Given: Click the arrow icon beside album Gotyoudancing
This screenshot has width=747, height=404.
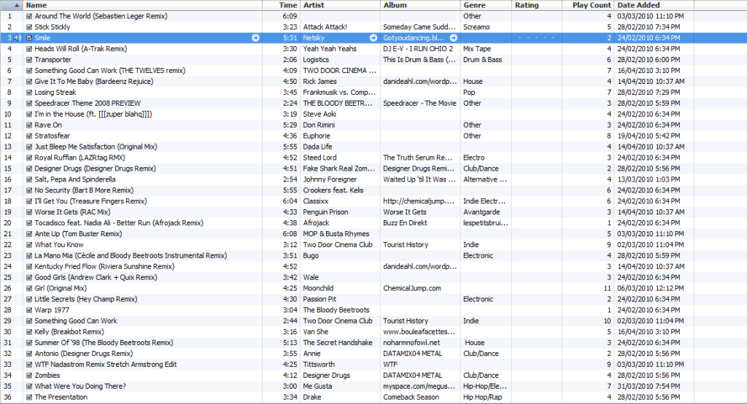Looking at the screenshot, I should (454, 38).
